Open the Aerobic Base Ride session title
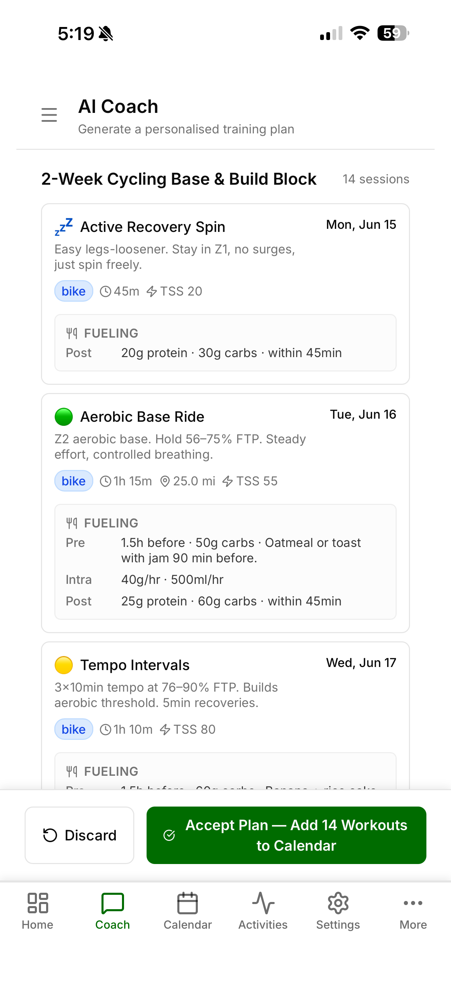The height and width of the screenshot is (981, 451). coord(142,417)
